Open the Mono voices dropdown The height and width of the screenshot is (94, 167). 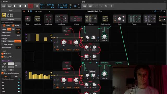coord(18,29)
